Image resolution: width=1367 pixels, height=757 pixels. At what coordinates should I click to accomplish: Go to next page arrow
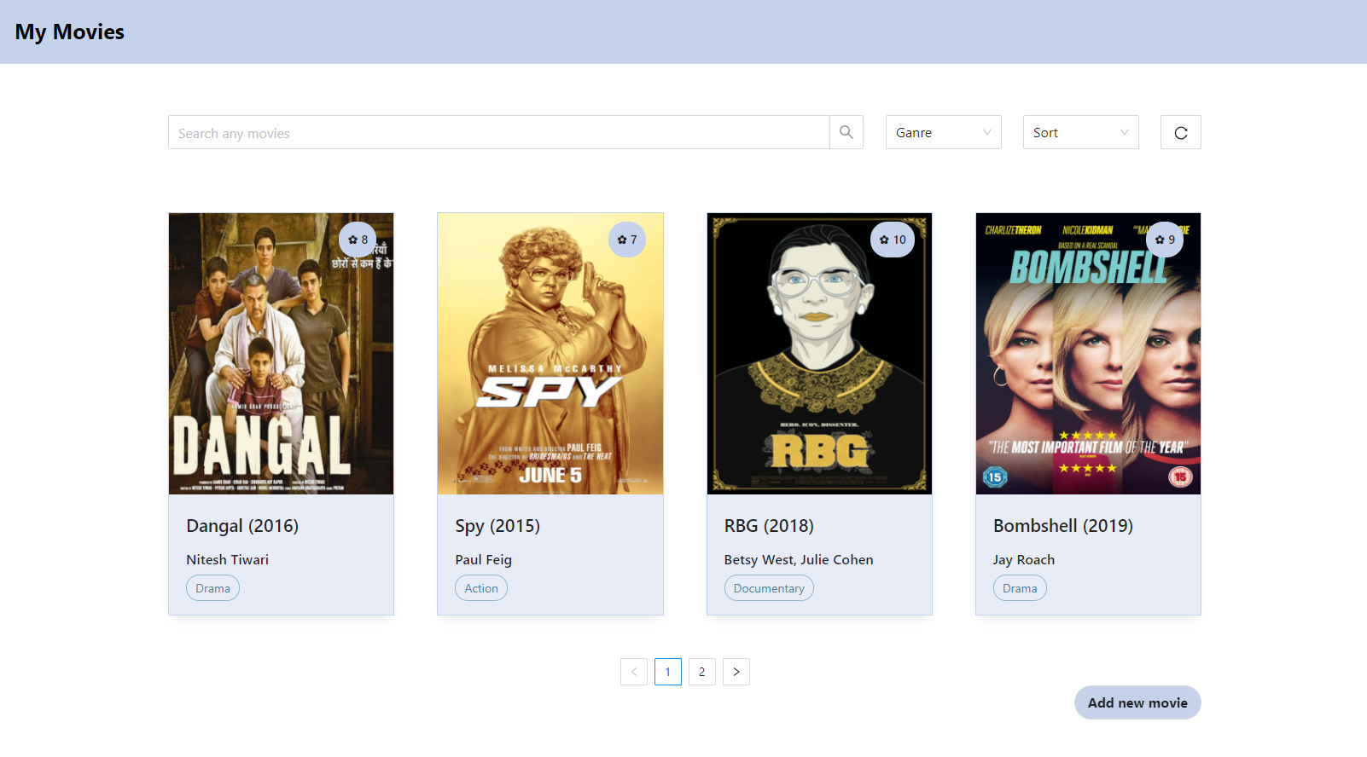coord(736,672)
